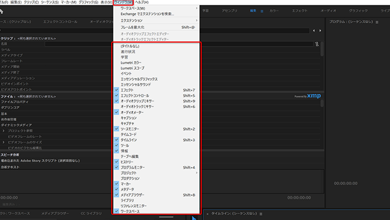Open the グラフィック(G) menu
Viewport: 390px width, 220px height.
coord(88,2)
